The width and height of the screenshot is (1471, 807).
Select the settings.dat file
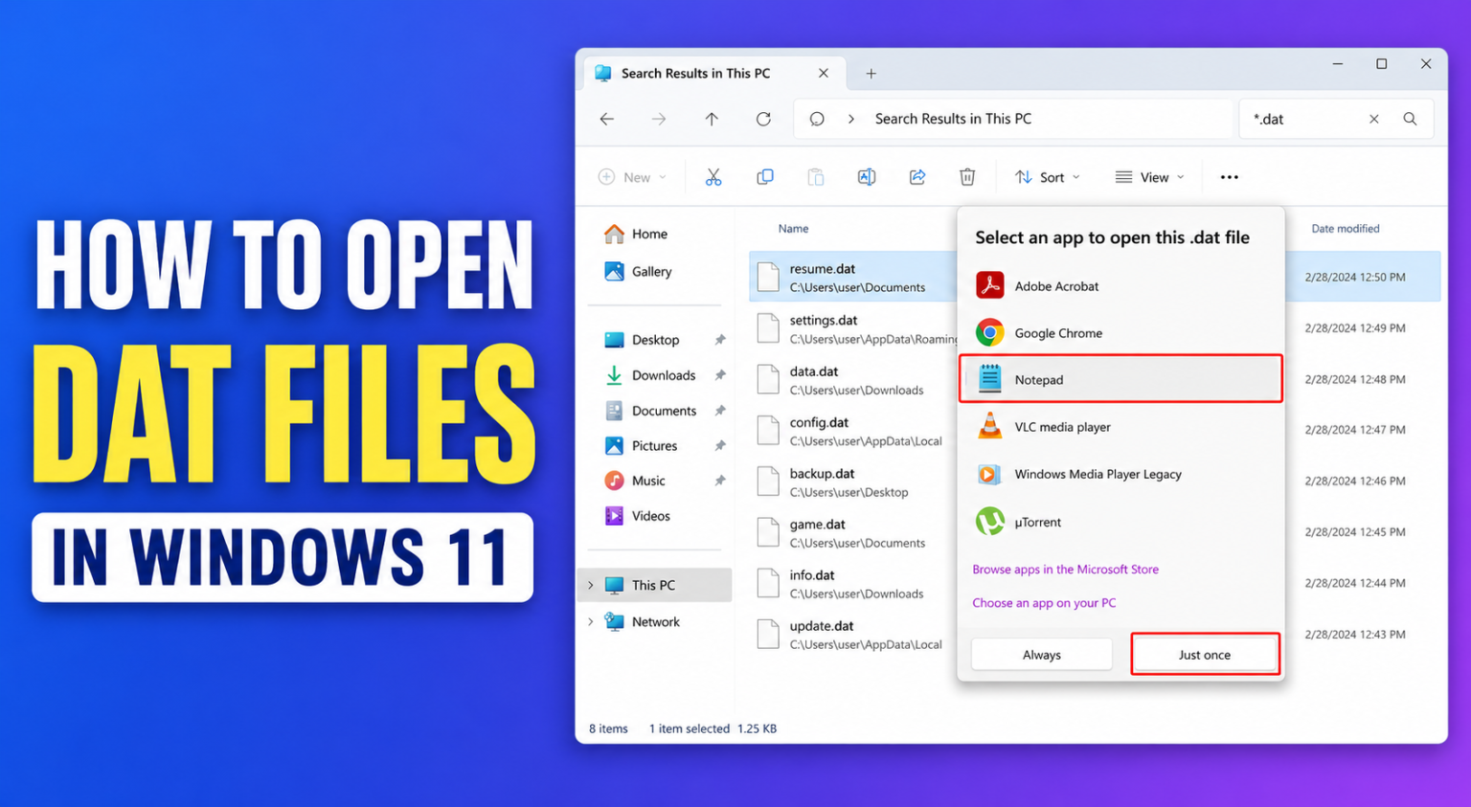point(853,328)
